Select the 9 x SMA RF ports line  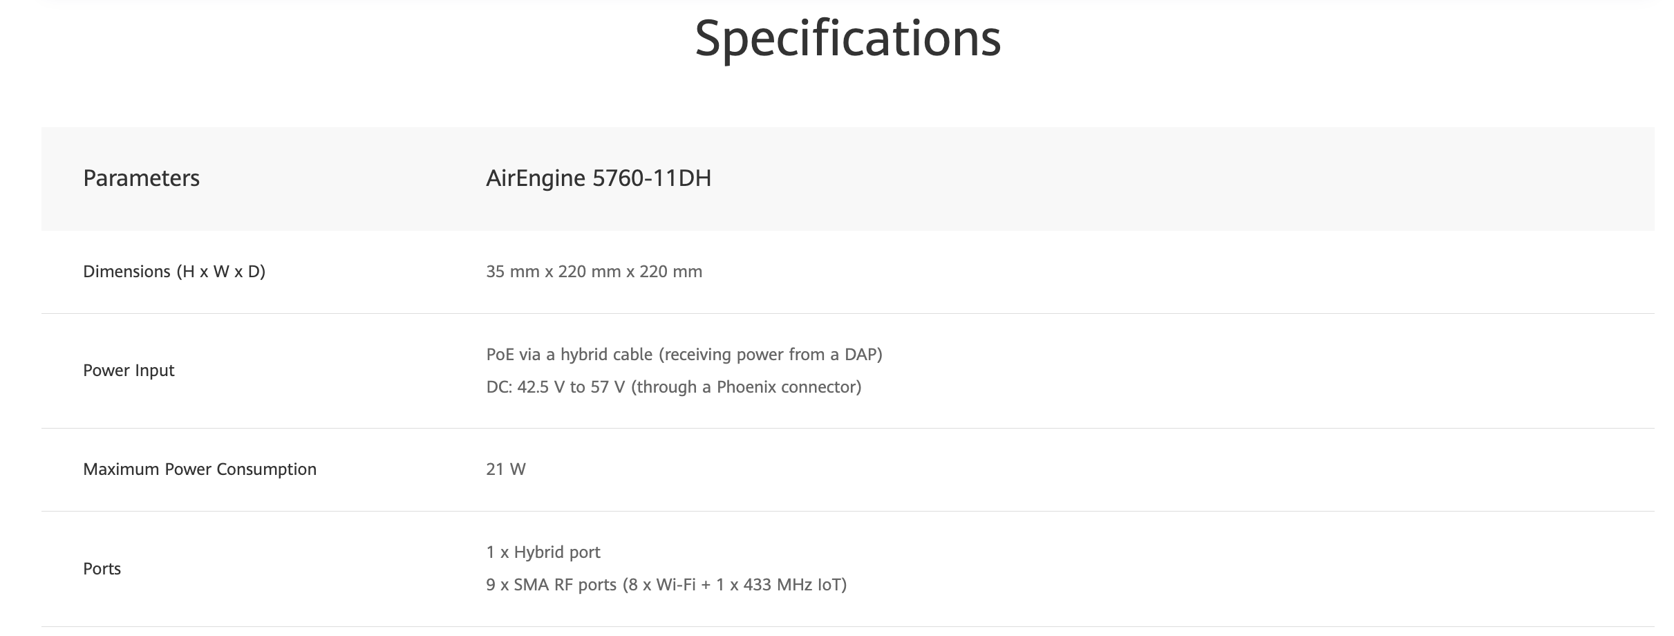[x=666, y=585]
